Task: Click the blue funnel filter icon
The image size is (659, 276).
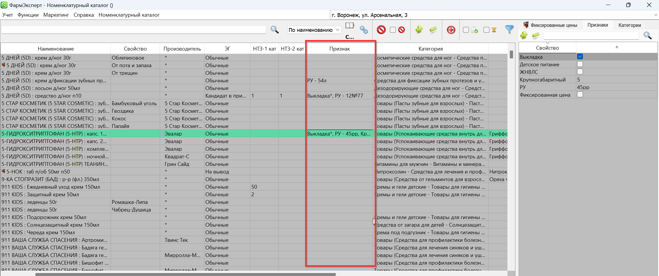Action: 509,29
